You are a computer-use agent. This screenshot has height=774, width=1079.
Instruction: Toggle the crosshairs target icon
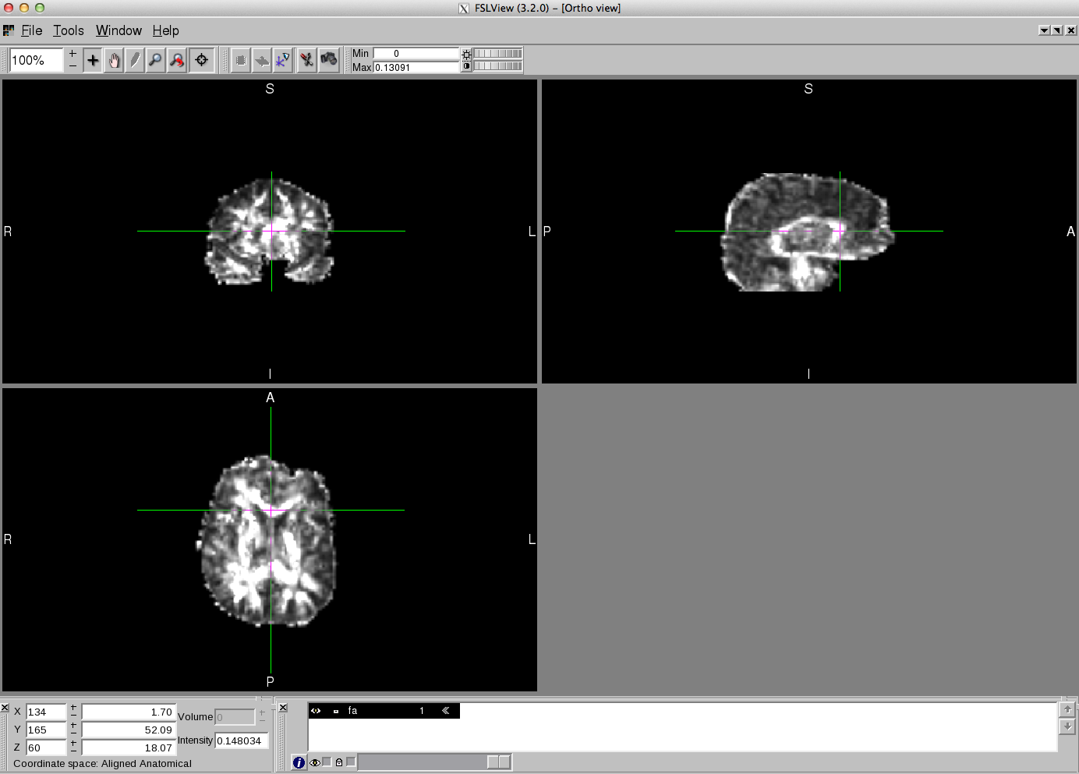pos(202,60)
